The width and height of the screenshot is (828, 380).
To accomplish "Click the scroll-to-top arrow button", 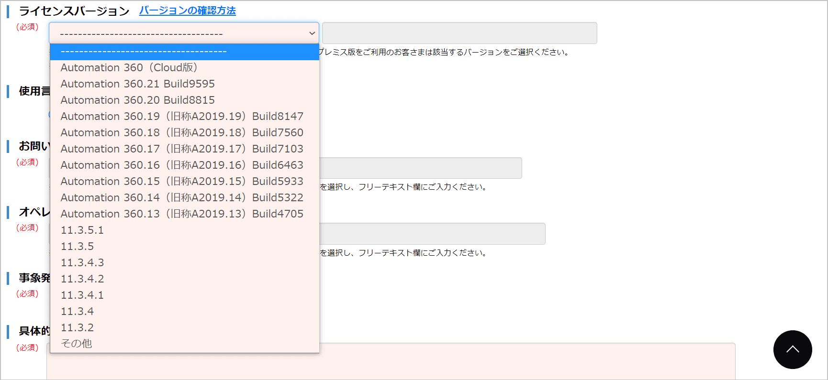I will [793, 349].
